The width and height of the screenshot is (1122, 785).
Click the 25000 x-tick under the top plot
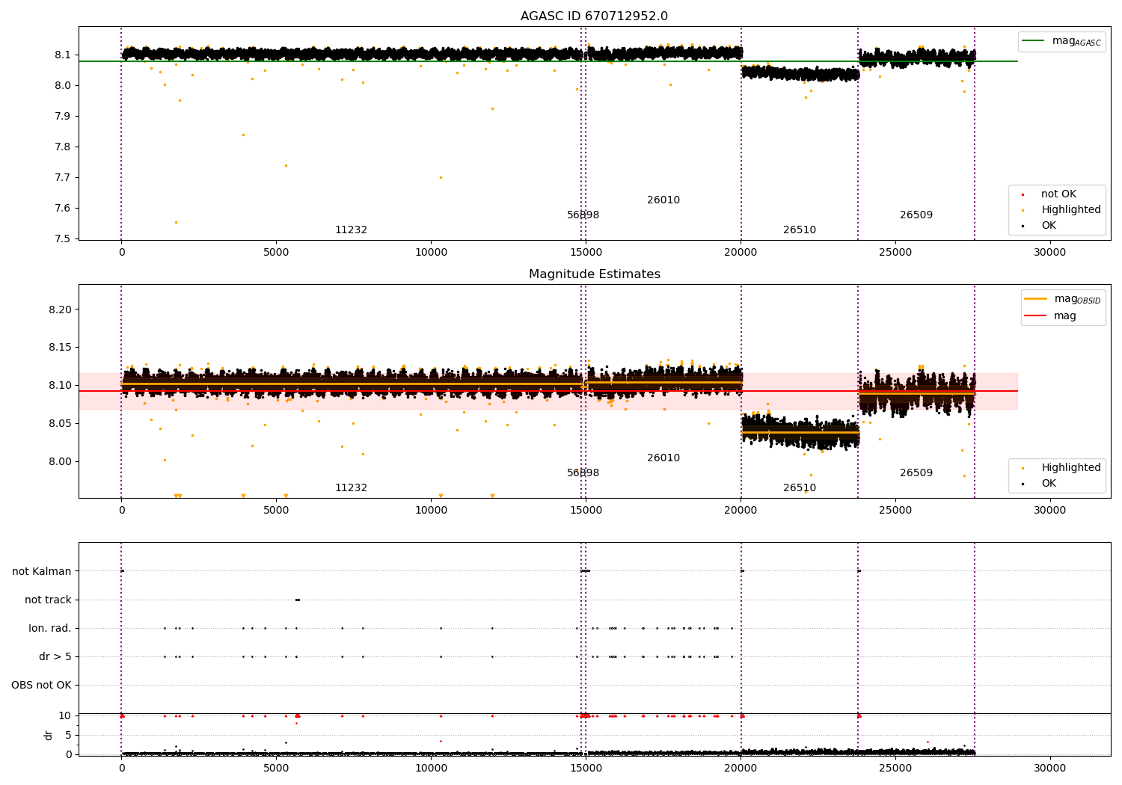point(895,253)
